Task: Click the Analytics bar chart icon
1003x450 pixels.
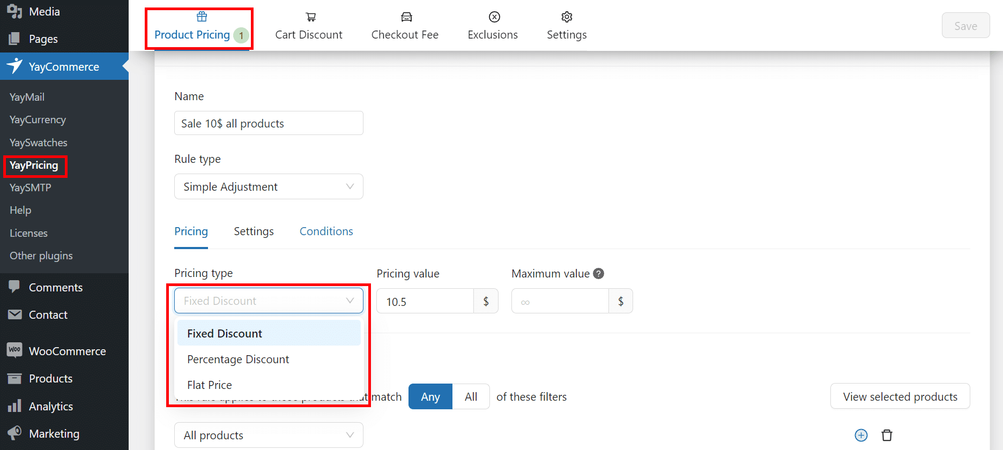Action: (x=14, y=406)
